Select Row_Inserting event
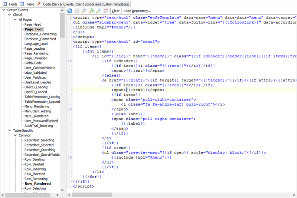Screen dimensions: 297x198 [35, 169]
